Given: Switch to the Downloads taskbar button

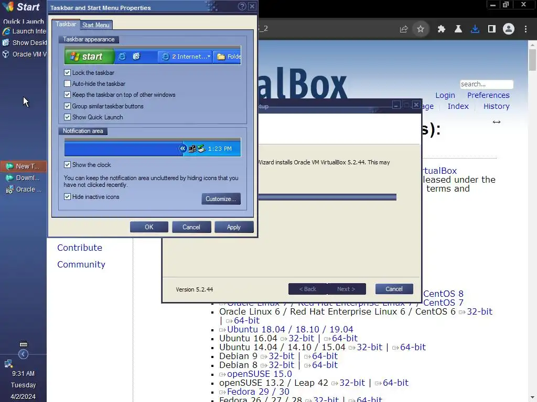Looking at the screenshot, I should tap(23, 178).
